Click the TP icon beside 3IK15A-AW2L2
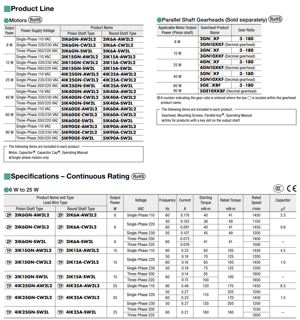 pos(60,250)
